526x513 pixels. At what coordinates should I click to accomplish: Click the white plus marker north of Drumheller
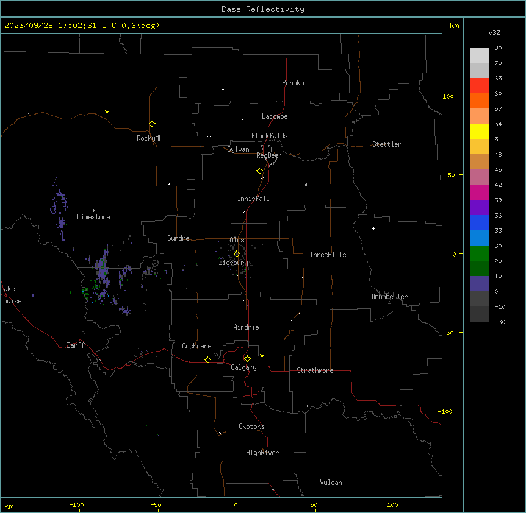373,228
